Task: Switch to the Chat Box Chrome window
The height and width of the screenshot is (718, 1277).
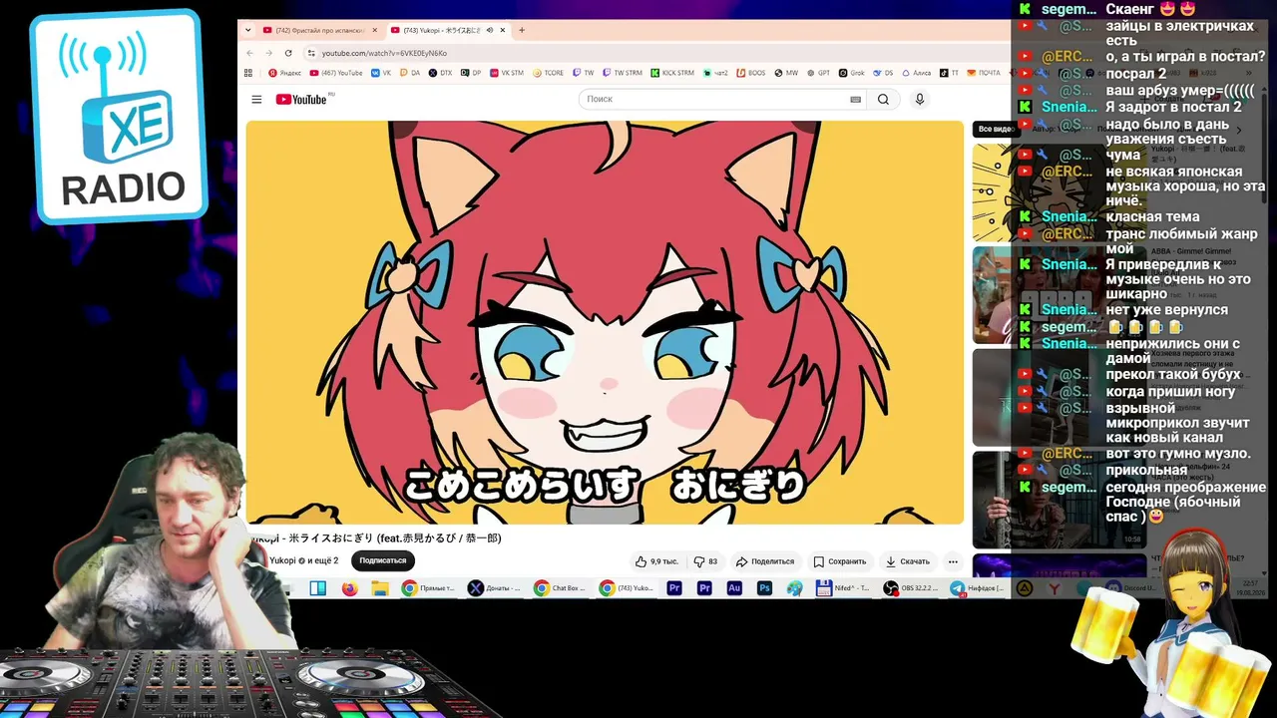Action: pyautogui.click(x=560, y=588)
